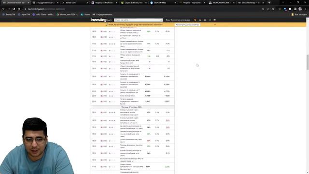Bookmark this page with the star icon
309x174 pixels.
(x=273, y=9)
